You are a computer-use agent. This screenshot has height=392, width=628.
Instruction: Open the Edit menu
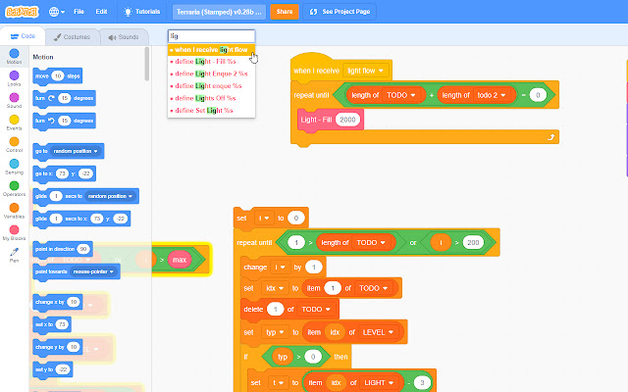(x=101, y=12)
